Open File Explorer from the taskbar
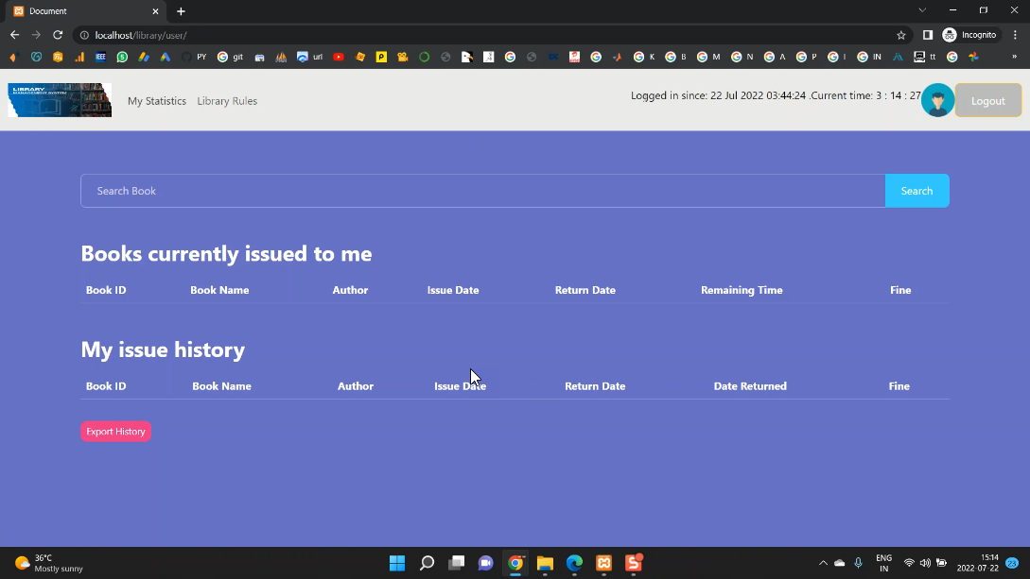 click(x=545, y=563)
